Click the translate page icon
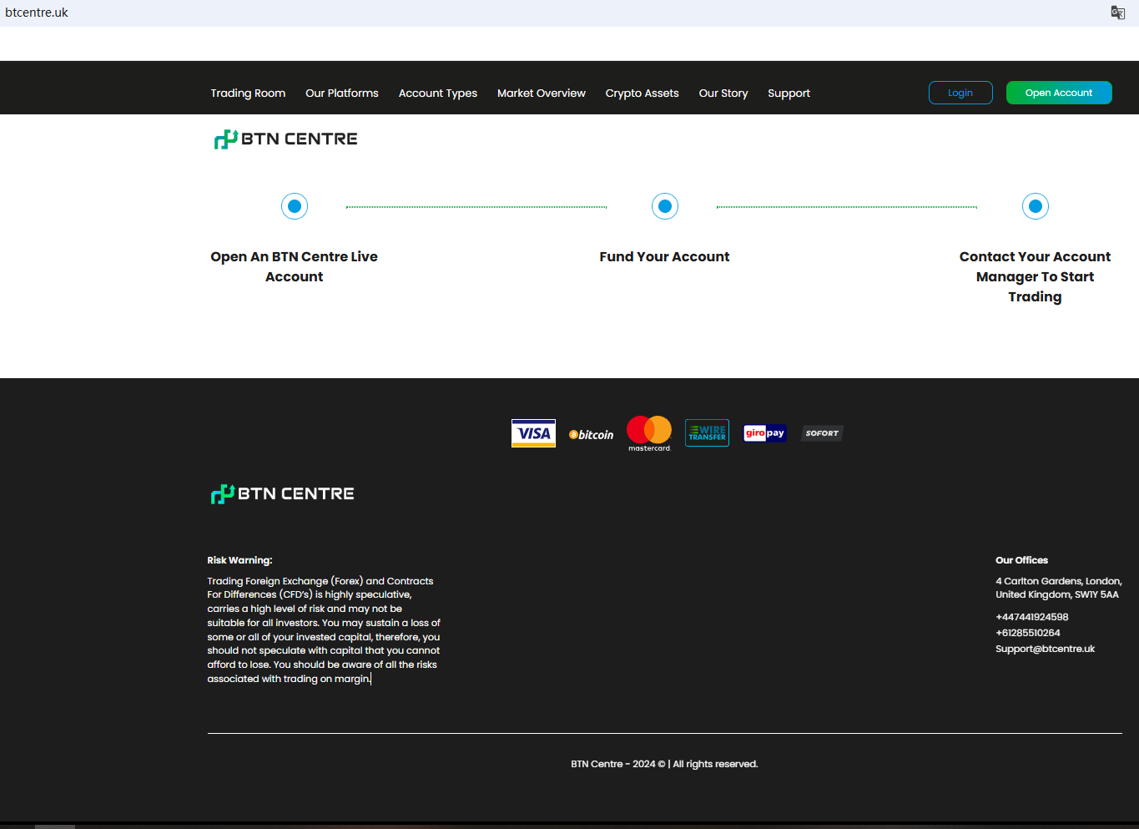 click(1117, 13)
